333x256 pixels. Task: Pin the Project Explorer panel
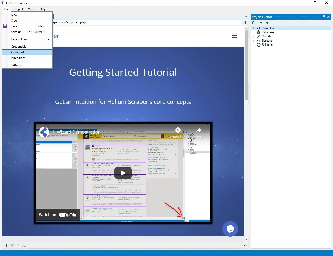[x=324, y=17]
